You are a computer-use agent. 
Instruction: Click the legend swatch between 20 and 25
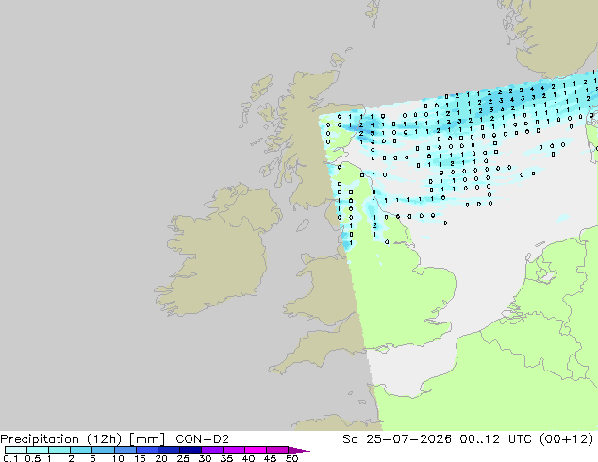point(169,450)
